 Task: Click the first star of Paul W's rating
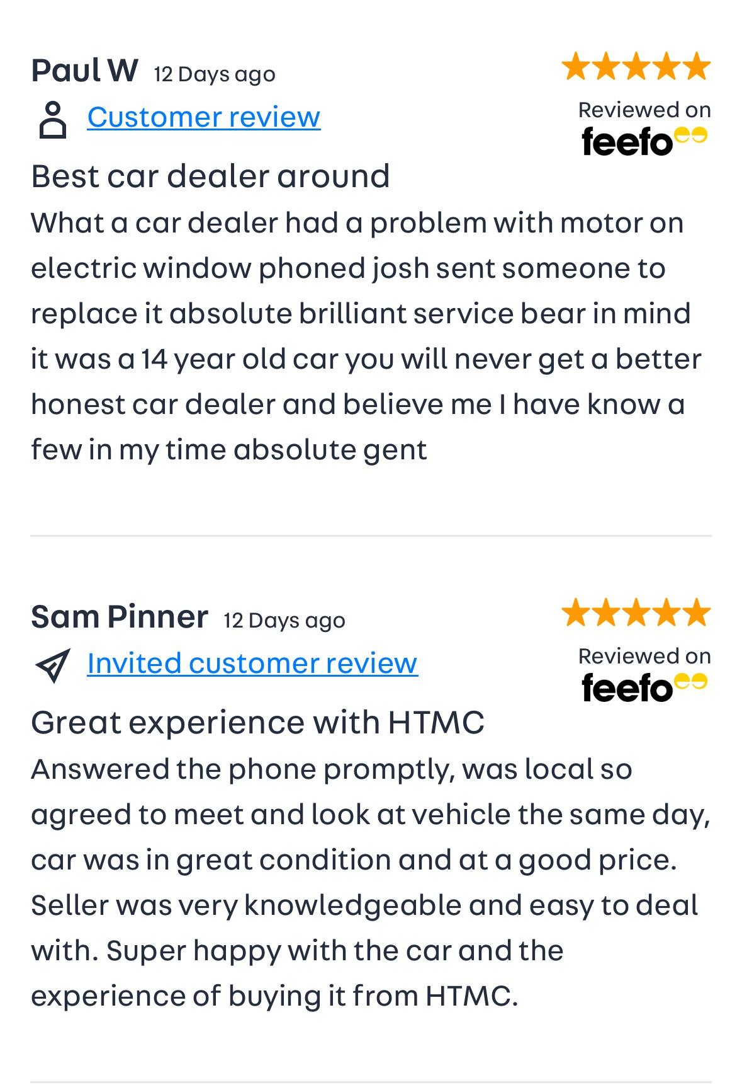pos(575,67)
